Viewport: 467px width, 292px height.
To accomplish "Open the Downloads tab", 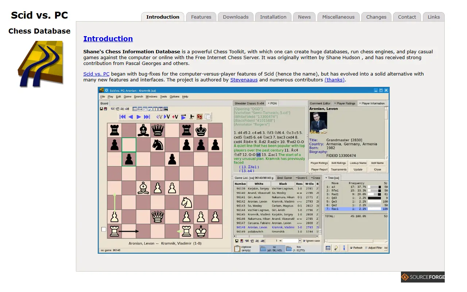I will 236,17.
